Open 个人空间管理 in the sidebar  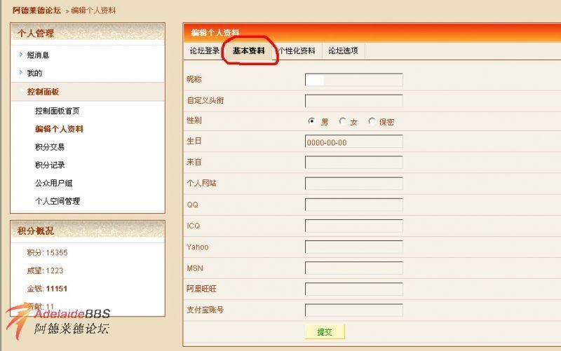[57, 201]
